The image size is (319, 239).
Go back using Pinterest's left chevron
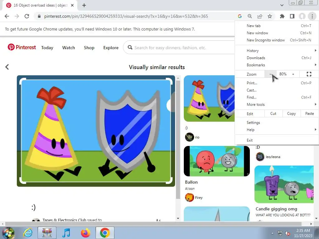(7, 67)
